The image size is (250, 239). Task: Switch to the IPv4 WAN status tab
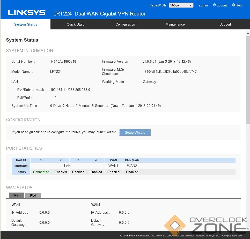click(x=16, y=195)
